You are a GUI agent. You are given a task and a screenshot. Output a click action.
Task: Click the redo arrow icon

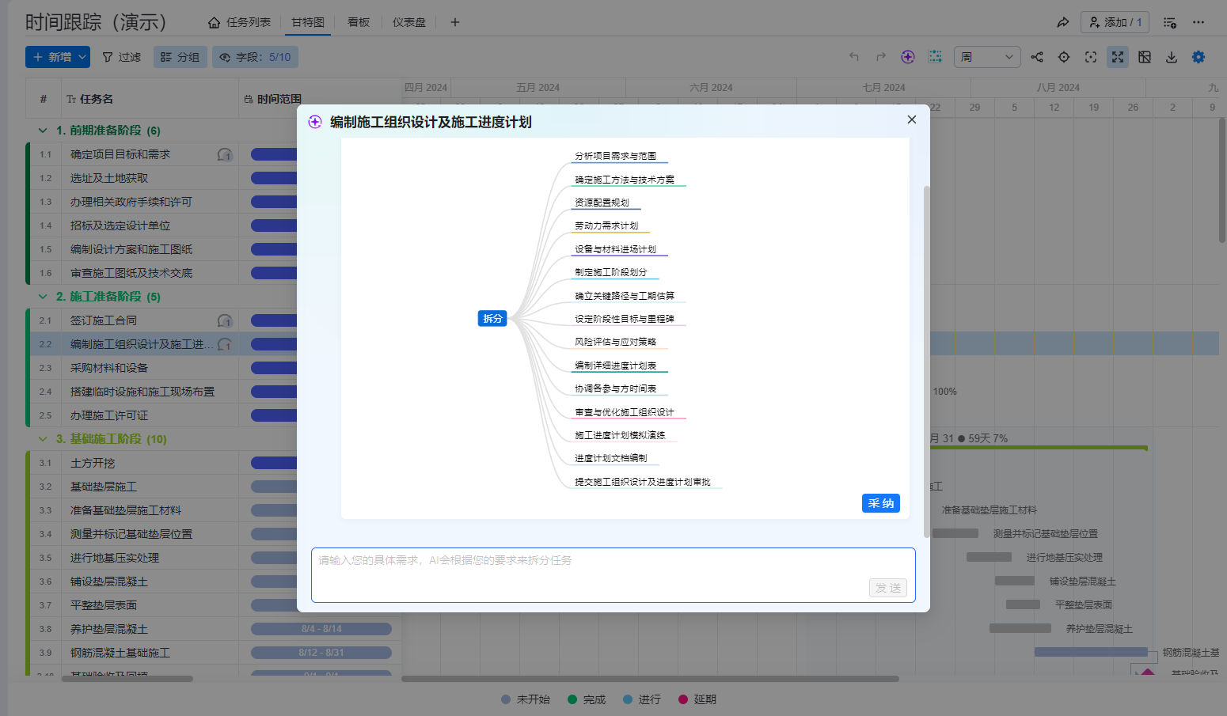pyautogui.click(x=881, y=57)
